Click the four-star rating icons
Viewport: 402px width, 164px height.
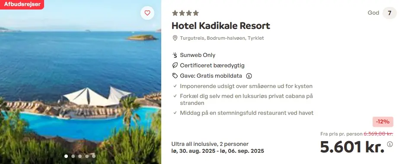[x=185, y=13]
